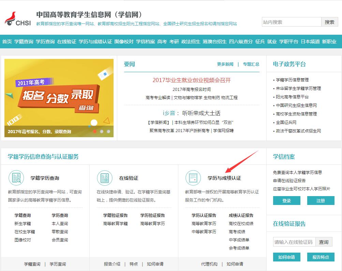Select the second carousel dot on banner
Image resolution: width=342 pixels, height=271 pixels.
click(x=102, y=131)
